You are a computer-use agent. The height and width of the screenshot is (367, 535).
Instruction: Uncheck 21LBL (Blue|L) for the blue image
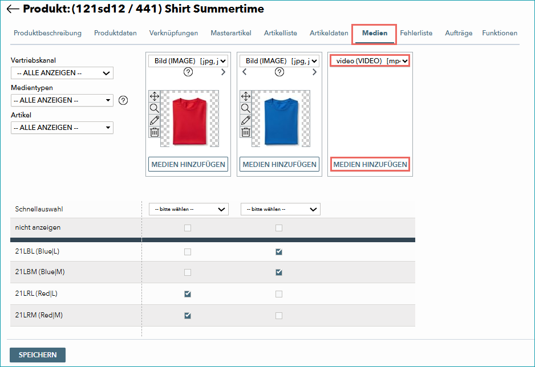[x=279, y=252]
